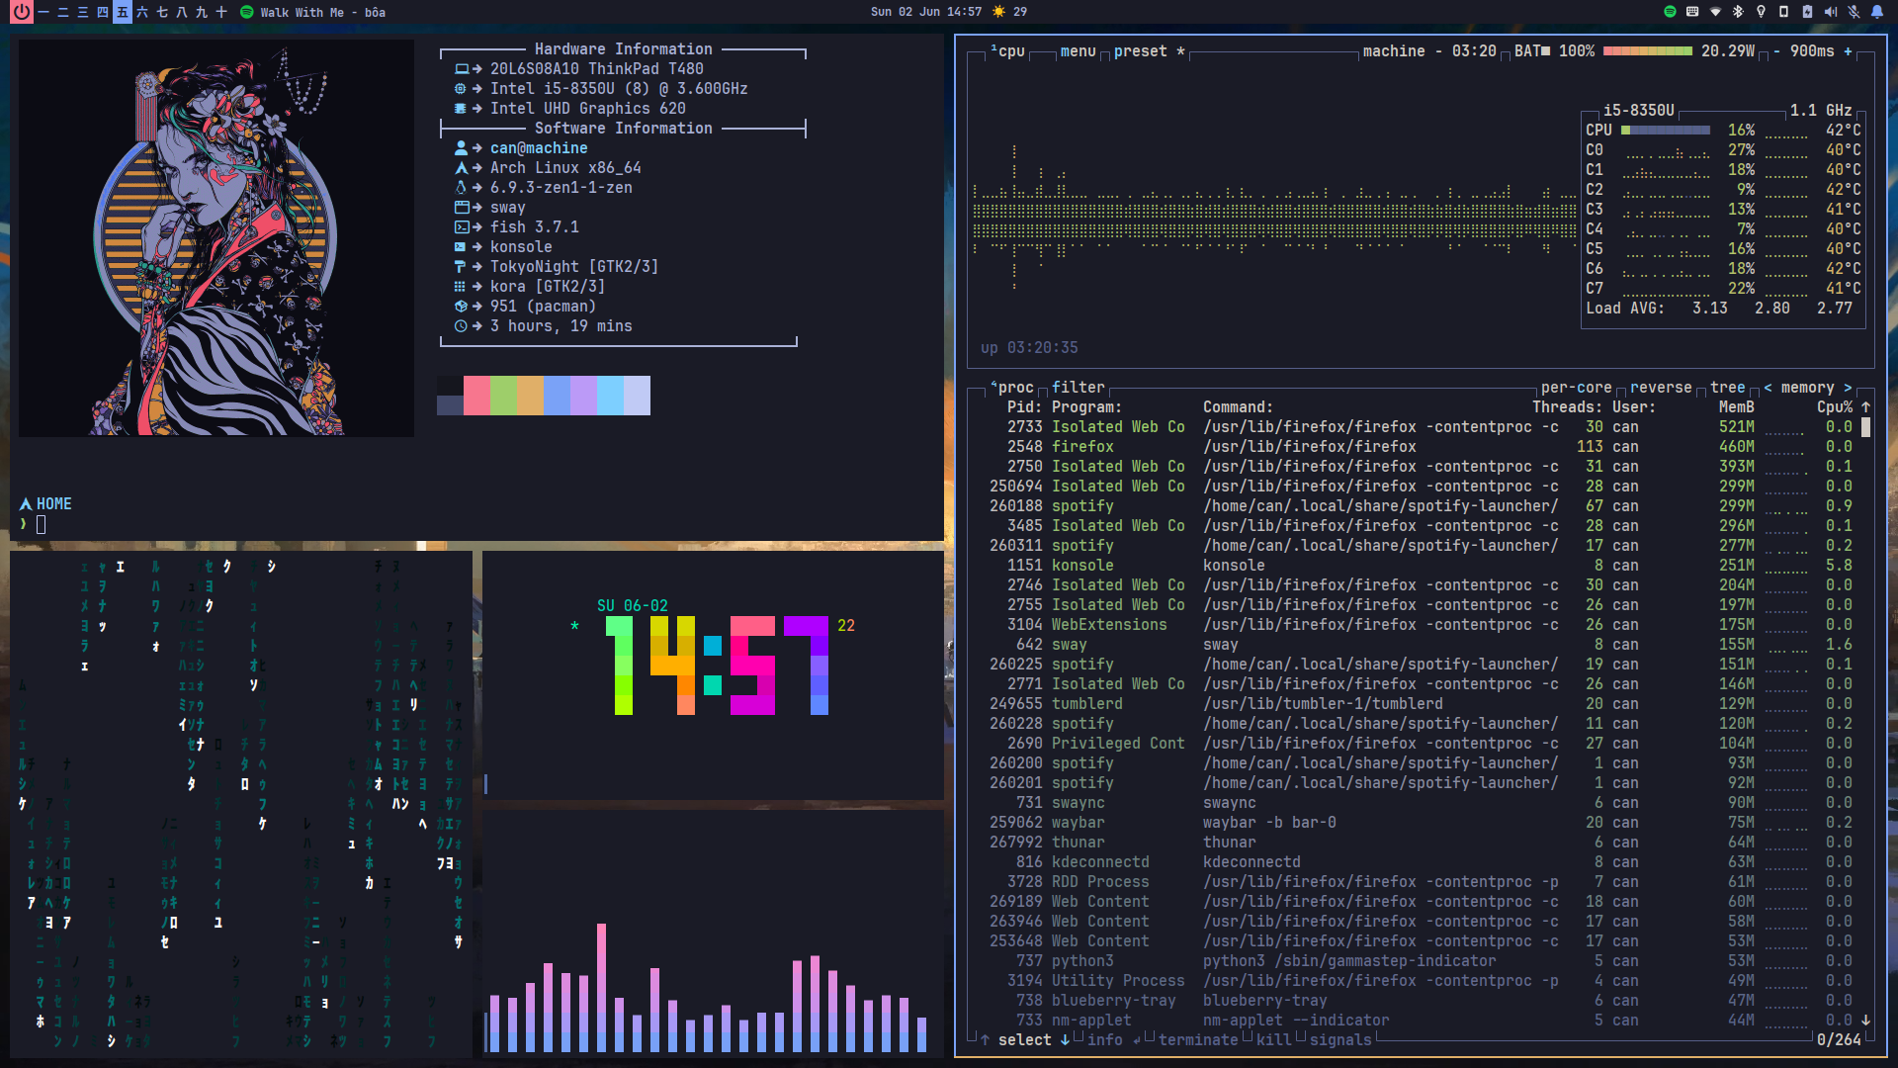Select the thunar process row

coord(1417,843)
